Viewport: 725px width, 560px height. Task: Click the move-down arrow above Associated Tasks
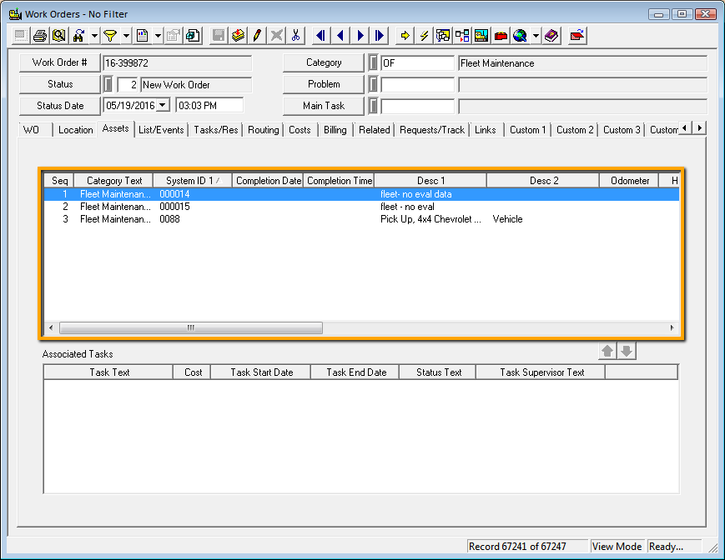click(627, 352)
